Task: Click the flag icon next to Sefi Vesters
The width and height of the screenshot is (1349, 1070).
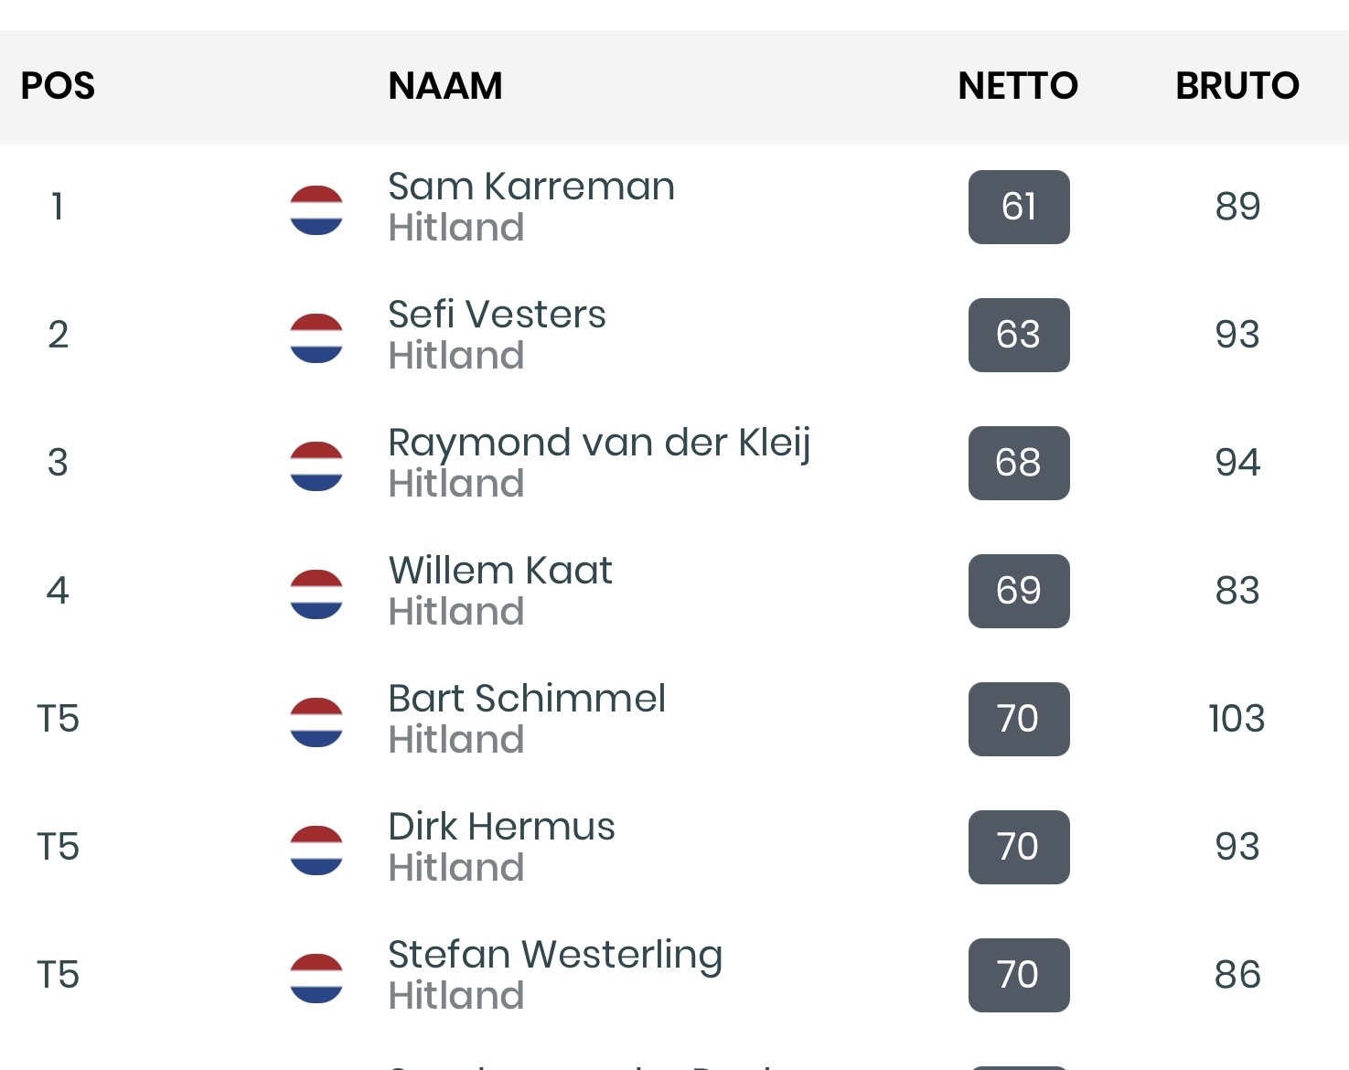Action: 316,338
